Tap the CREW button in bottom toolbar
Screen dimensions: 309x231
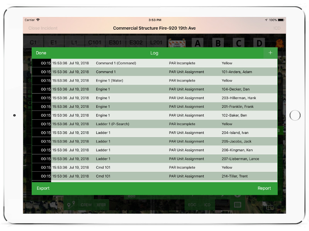tap(86, 205)
